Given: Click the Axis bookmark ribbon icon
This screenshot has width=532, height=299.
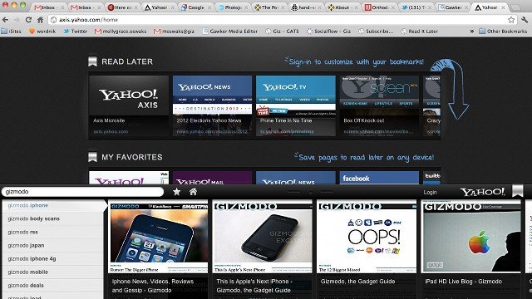Looking at the screenshot, I should click(517, 191).
